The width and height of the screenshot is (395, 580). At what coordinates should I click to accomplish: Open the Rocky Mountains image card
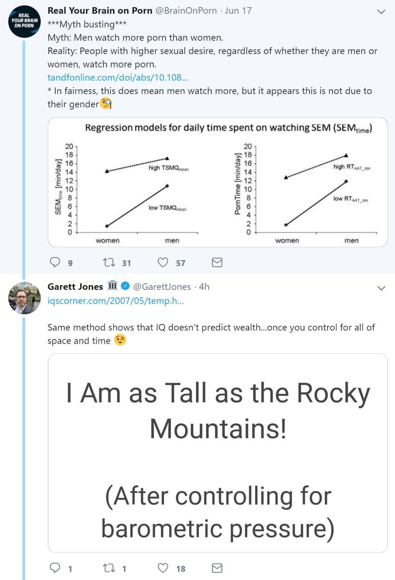[218, 453]
